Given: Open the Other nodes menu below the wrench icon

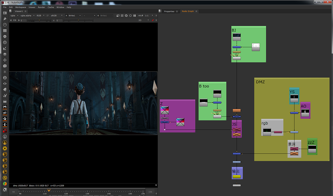Looking at the screenshot, I should point(5,101).
